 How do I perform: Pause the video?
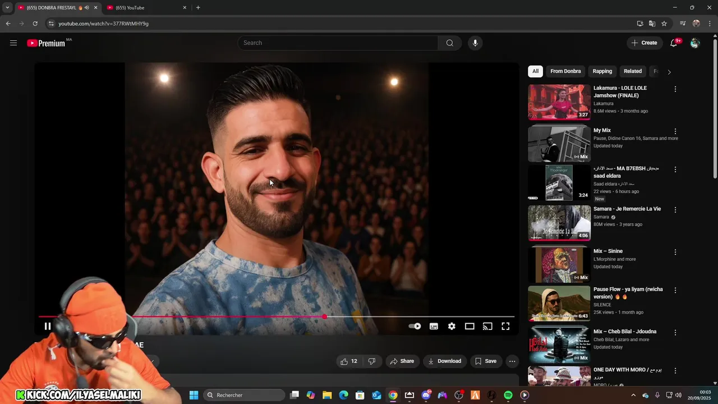point(48,326)
